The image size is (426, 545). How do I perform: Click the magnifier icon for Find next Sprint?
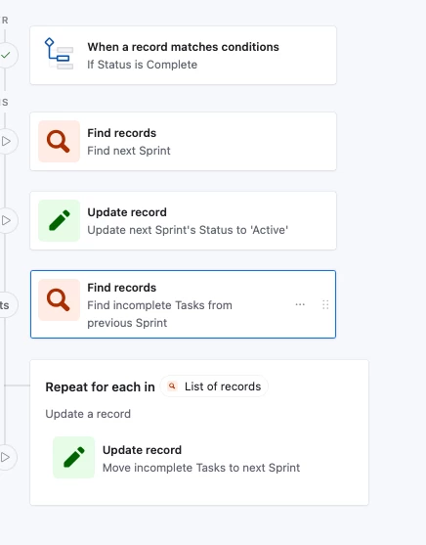(59, 142)
